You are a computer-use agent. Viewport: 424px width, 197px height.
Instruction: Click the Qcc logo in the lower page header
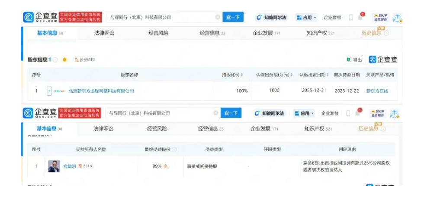(x=40, y=113)
